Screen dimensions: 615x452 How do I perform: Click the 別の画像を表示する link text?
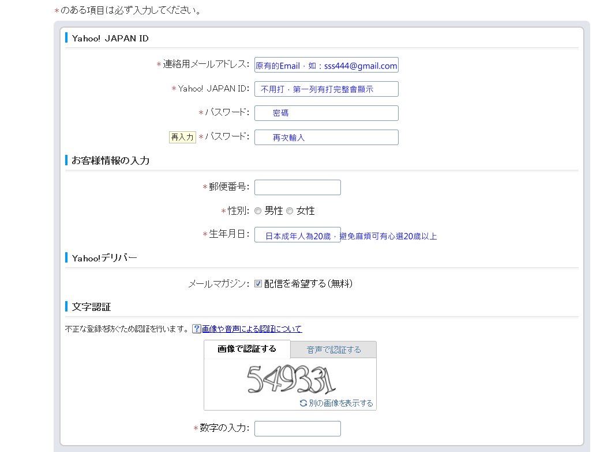(x=340, y=403)
